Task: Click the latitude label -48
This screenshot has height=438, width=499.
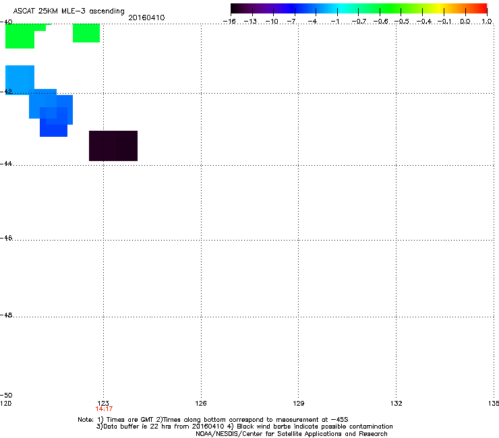Action: click(x=6, y=315)
